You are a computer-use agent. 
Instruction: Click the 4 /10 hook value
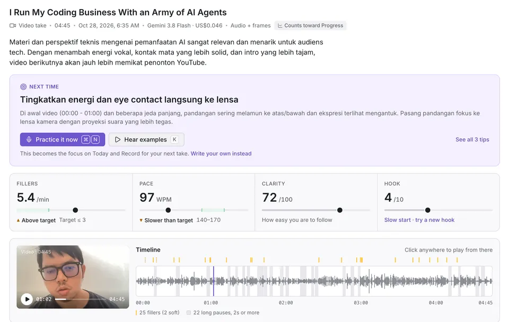tap(394, 198)
